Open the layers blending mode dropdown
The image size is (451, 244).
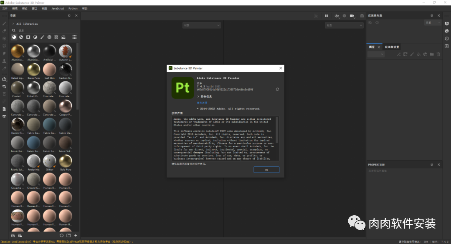click(x=376, y=54)
